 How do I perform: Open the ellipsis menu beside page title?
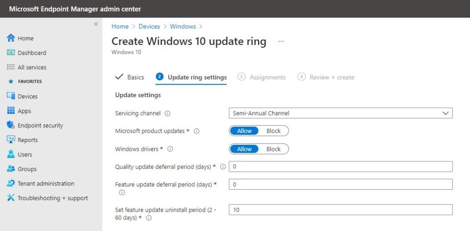click(281, 41)
